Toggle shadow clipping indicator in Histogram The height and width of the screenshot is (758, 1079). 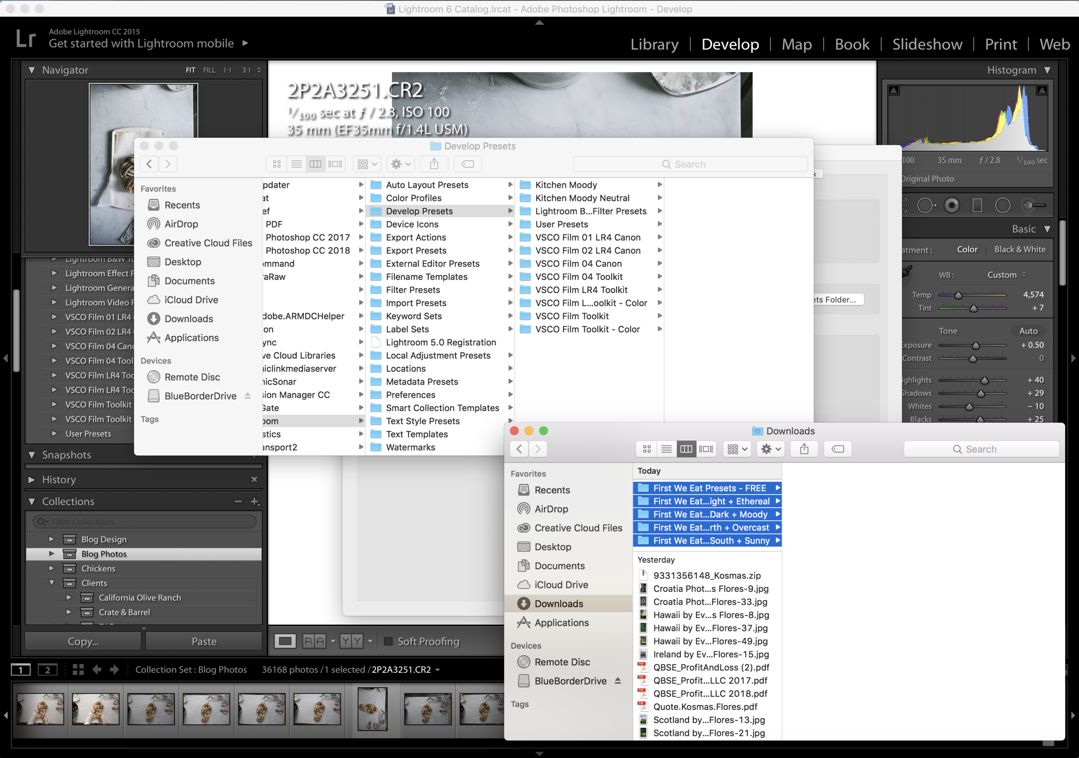893,90
